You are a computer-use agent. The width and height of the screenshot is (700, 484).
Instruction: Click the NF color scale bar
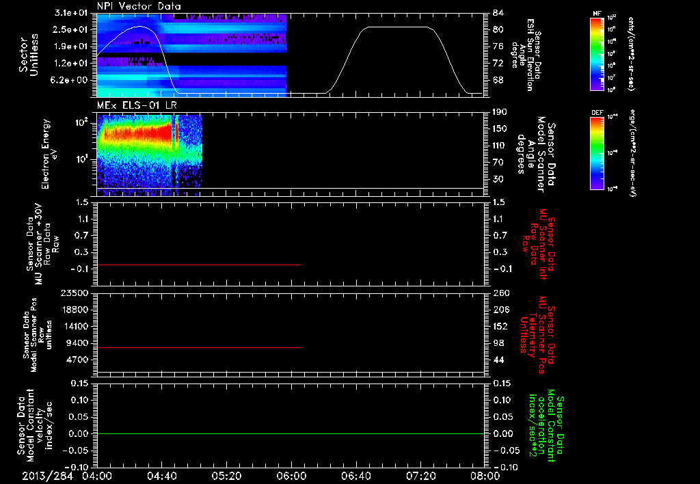pos(597,54)
